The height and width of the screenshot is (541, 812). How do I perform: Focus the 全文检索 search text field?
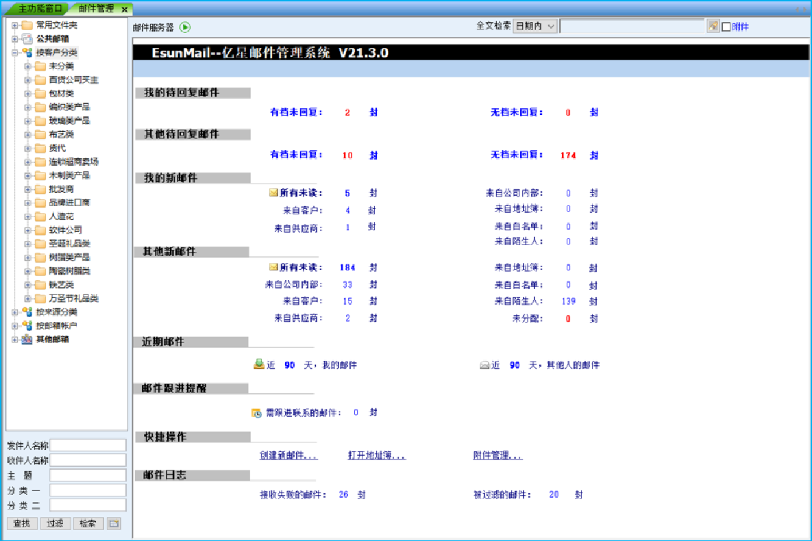632,27
